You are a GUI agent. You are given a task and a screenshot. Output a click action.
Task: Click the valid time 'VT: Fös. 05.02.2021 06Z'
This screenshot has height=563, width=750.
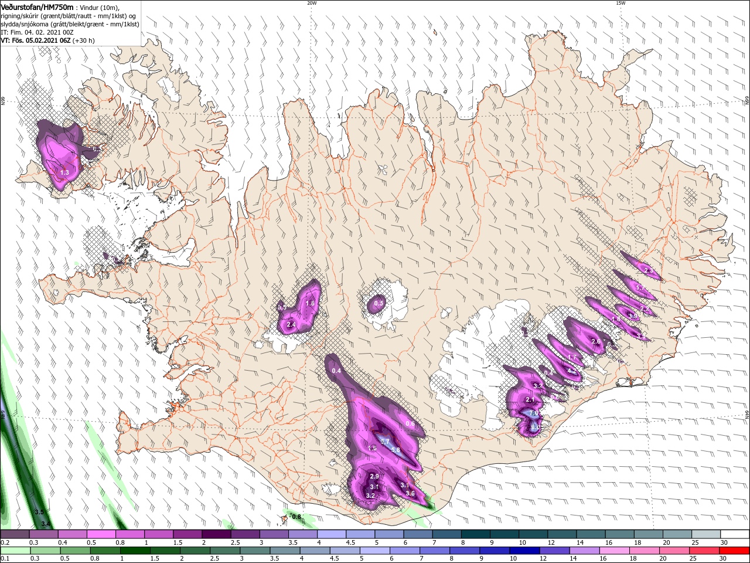tap(36, 40)
